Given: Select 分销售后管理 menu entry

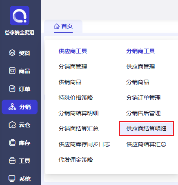Looking at the screenshot, I should tap(143, 113).
